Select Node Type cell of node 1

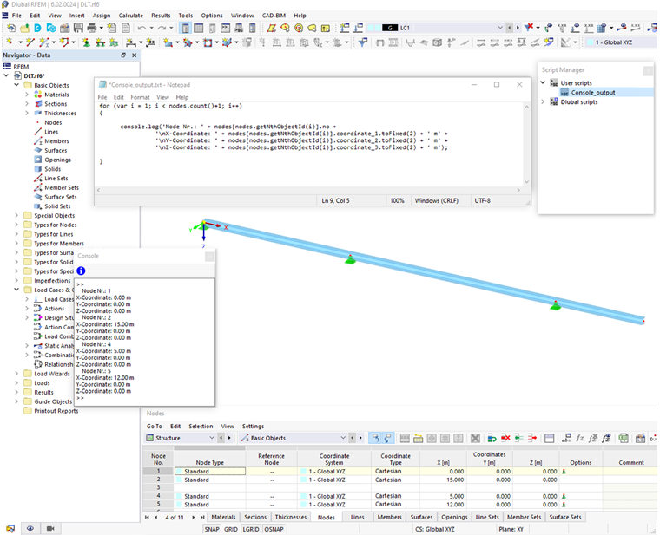tap(210, 471)
